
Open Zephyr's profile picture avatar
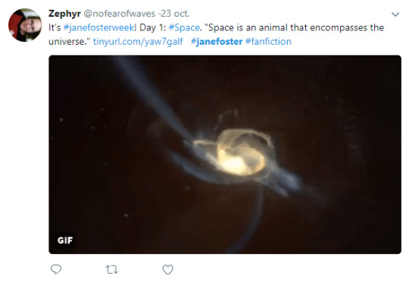click(25, 25)
